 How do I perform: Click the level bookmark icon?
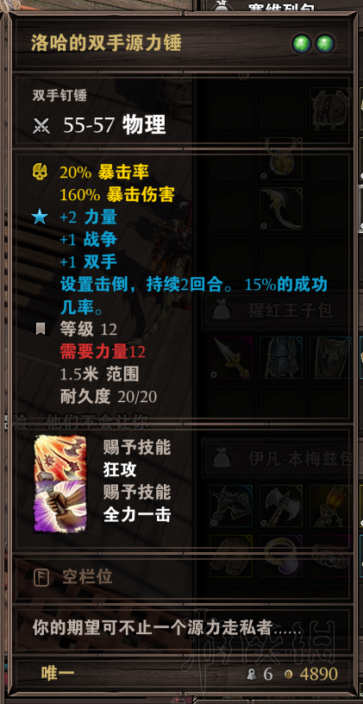click(x=41, y=330)
